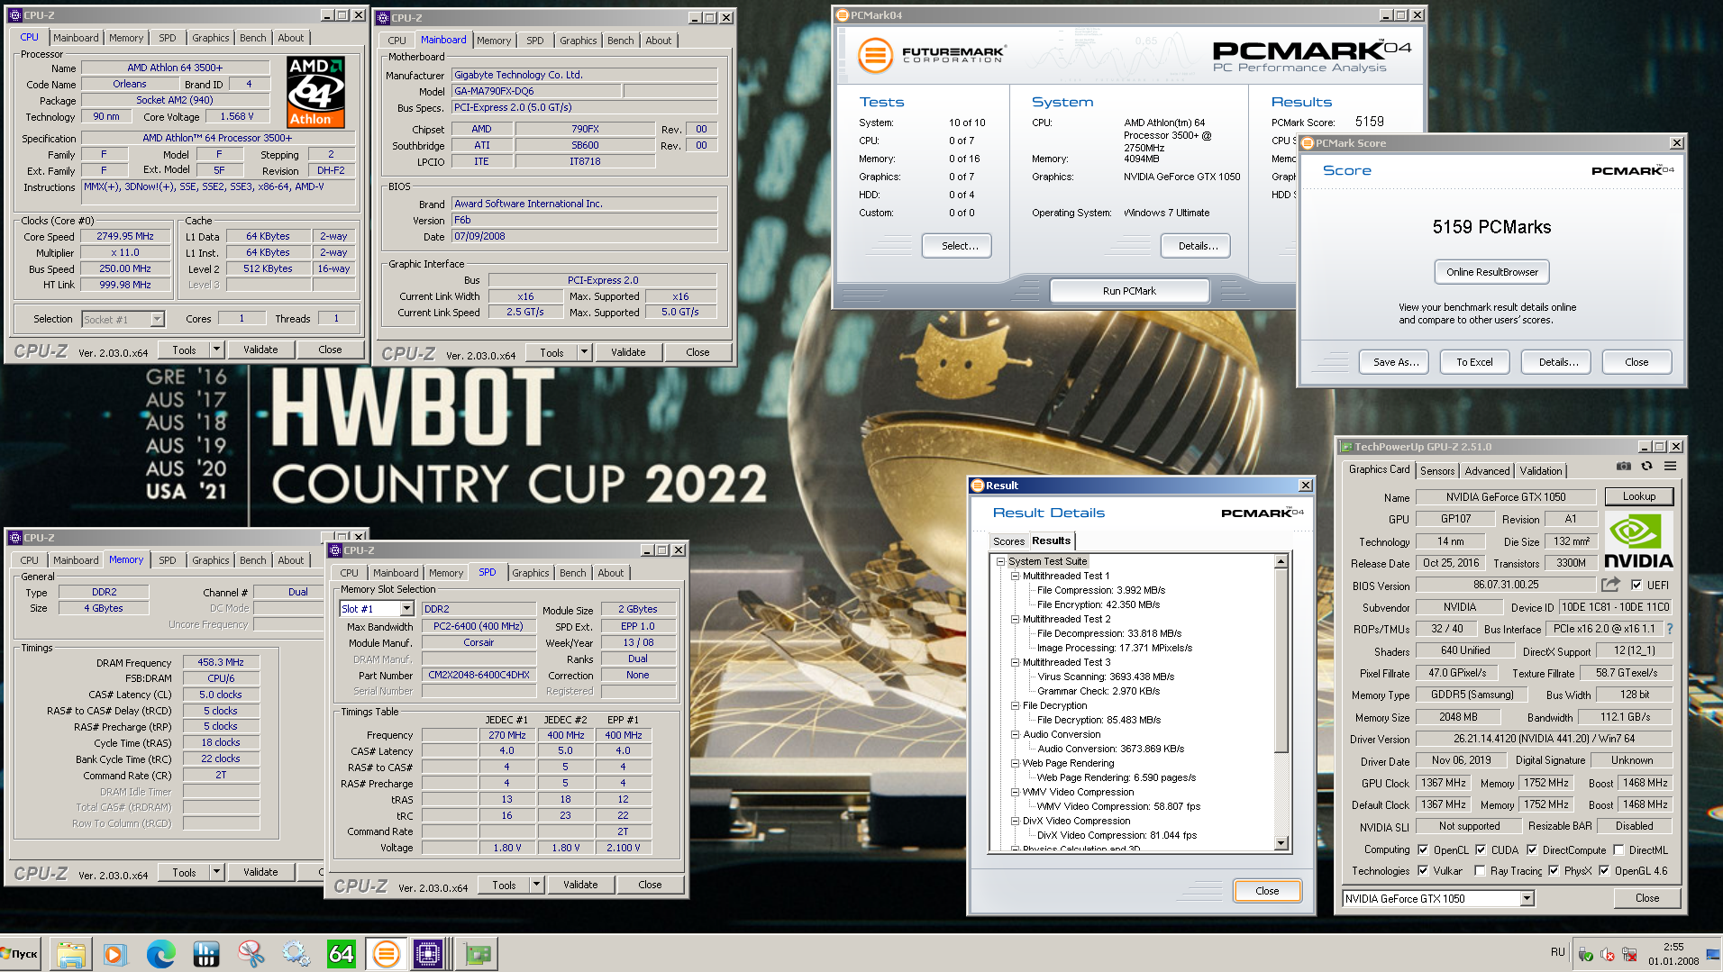Switch to Scores tab in Result window

[1008, 541]
